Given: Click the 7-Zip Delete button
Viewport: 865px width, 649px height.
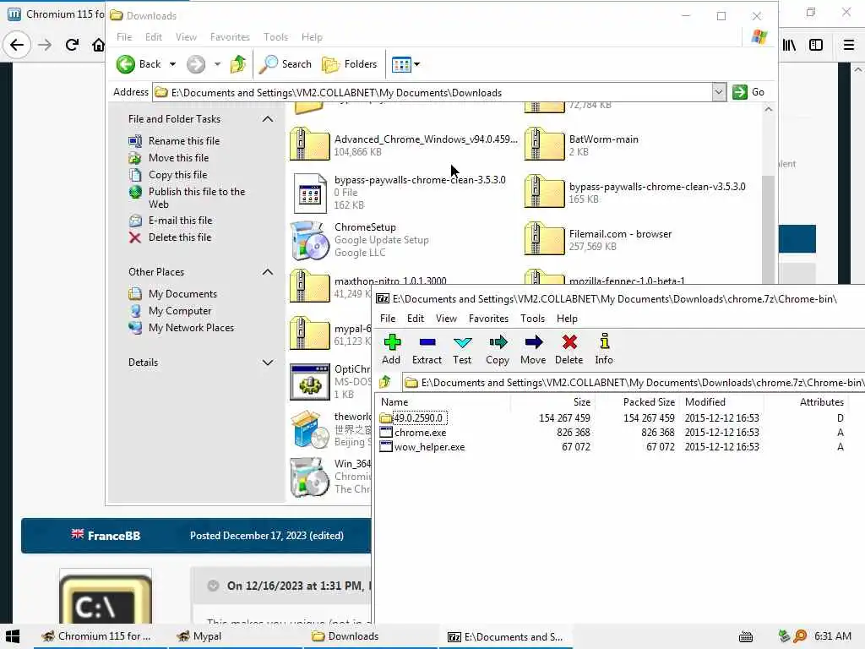Looking at the screenshot, I should click(569, 349).
